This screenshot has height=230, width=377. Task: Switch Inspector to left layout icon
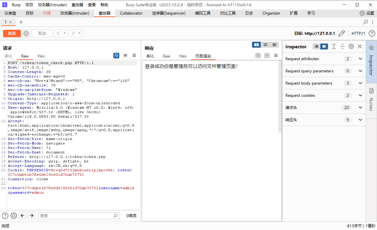tap(316, 46)
